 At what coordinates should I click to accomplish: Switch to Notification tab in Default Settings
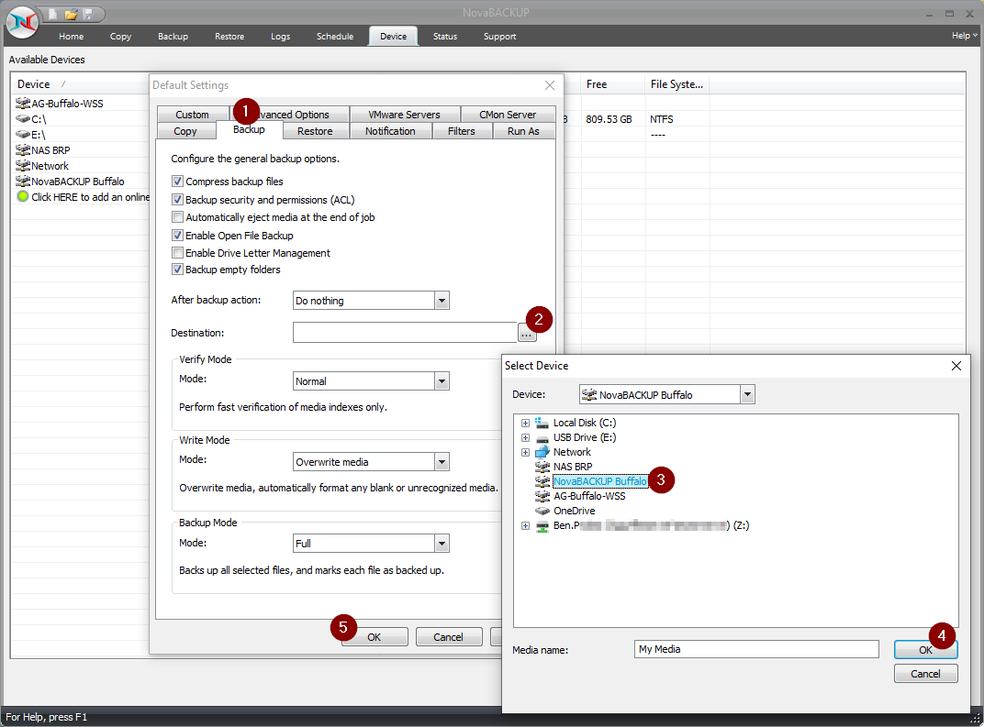tap(390, 131)
